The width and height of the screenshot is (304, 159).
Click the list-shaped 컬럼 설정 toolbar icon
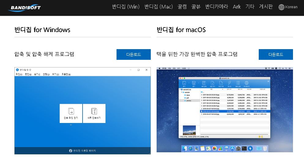[x=238, y=84]
